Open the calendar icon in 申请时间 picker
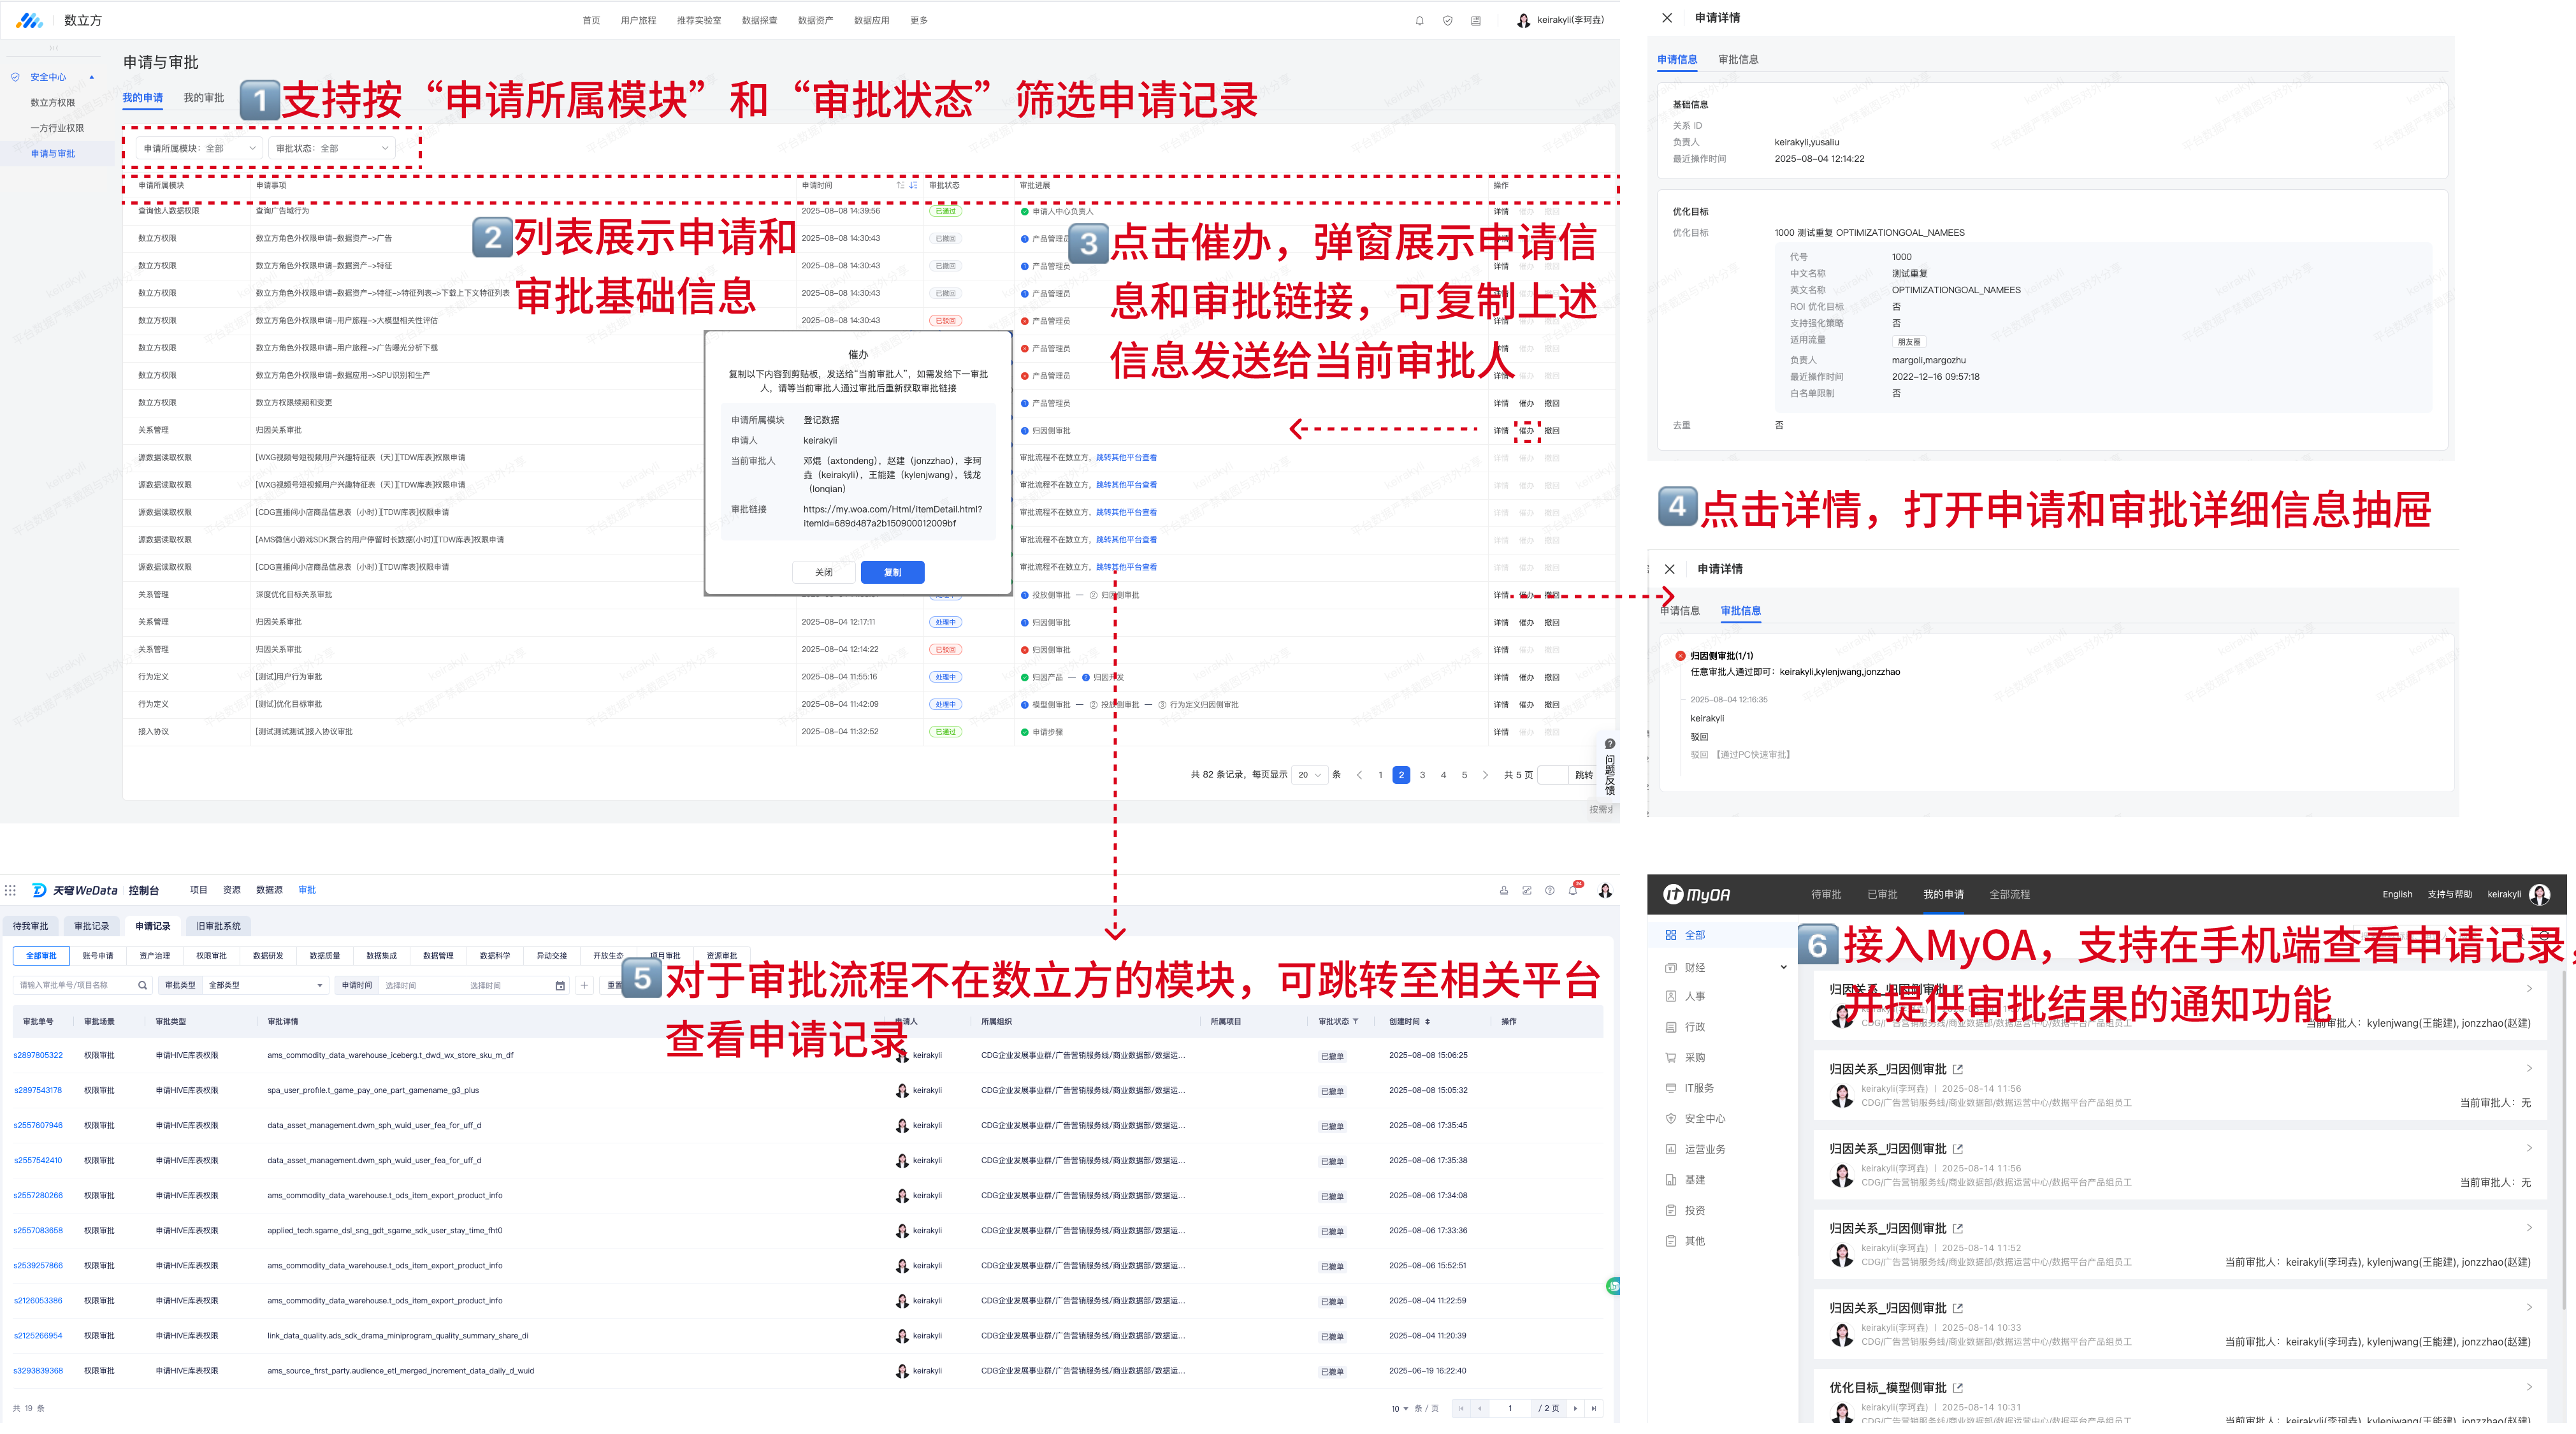The image size is (2576, 1434). pyautogui.click(x=560, y=986)
